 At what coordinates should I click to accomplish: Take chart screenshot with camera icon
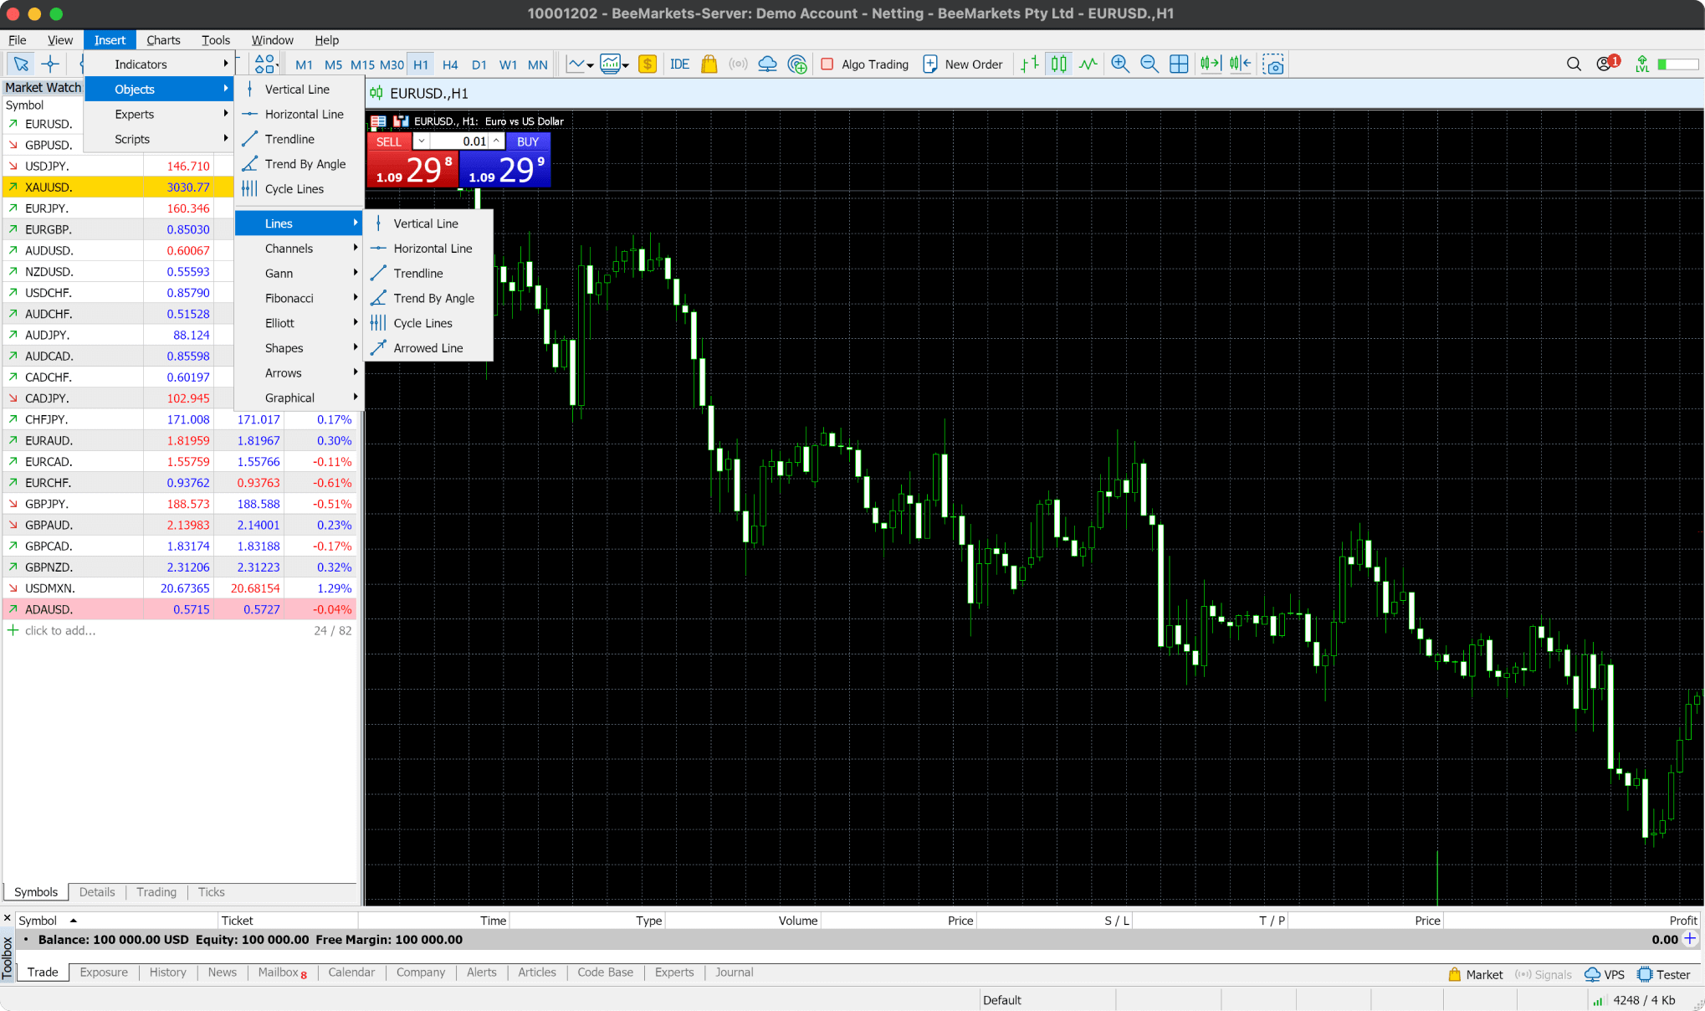(x=1273, y=64)
